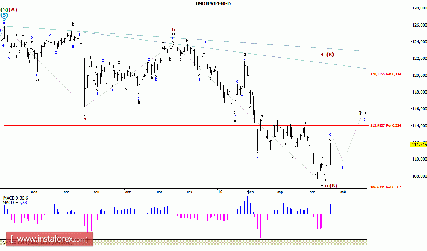This screenshot has width=427, height=251.
Task: Click the 'мар' month marker on the time axis
Action: pos(280,192)
